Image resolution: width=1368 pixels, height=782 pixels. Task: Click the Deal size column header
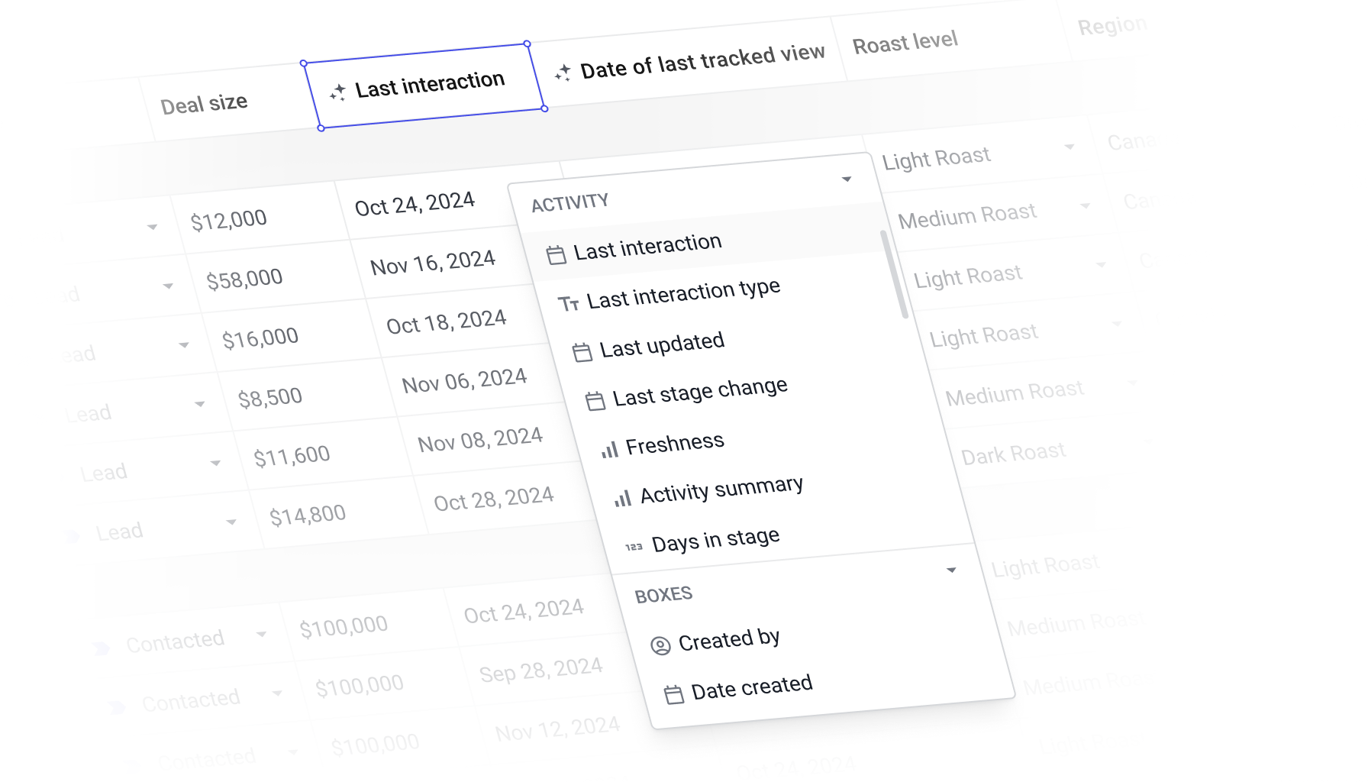click(204, 101)
